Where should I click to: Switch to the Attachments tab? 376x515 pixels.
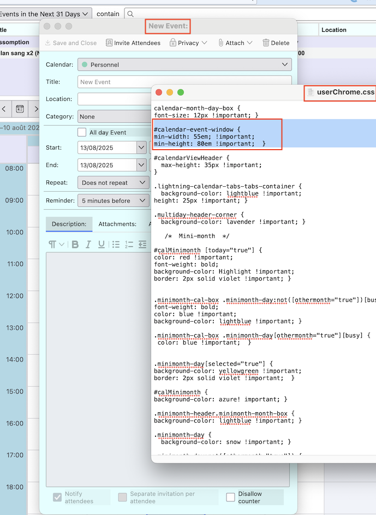point(117,224)
